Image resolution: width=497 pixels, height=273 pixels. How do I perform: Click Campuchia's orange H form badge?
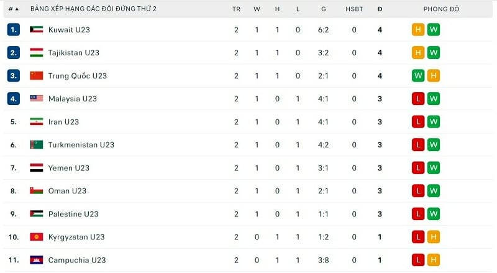[434, 260]
